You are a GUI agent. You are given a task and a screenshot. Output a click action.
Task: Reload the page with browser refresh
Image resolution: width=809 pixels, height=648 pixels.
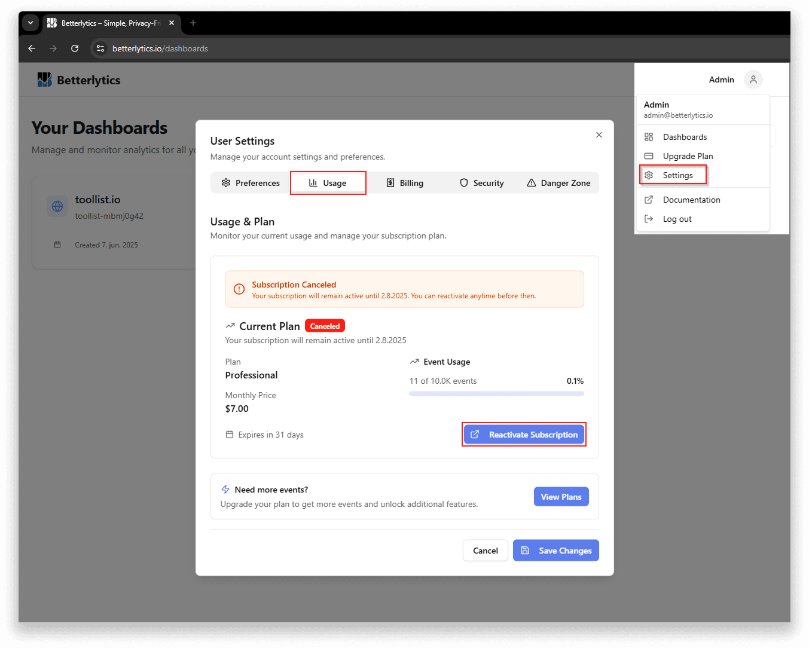click(x=75, y=48)
